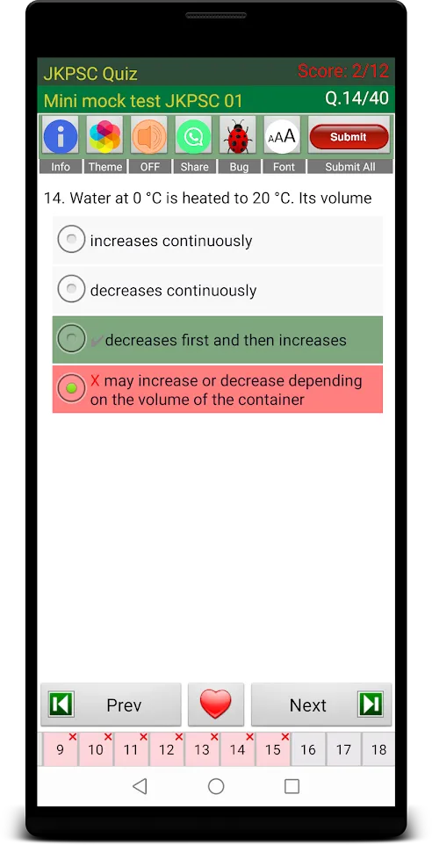Screen dimensions: 432x845
Task: Tap the Android home circle icon
Action: 216,786
